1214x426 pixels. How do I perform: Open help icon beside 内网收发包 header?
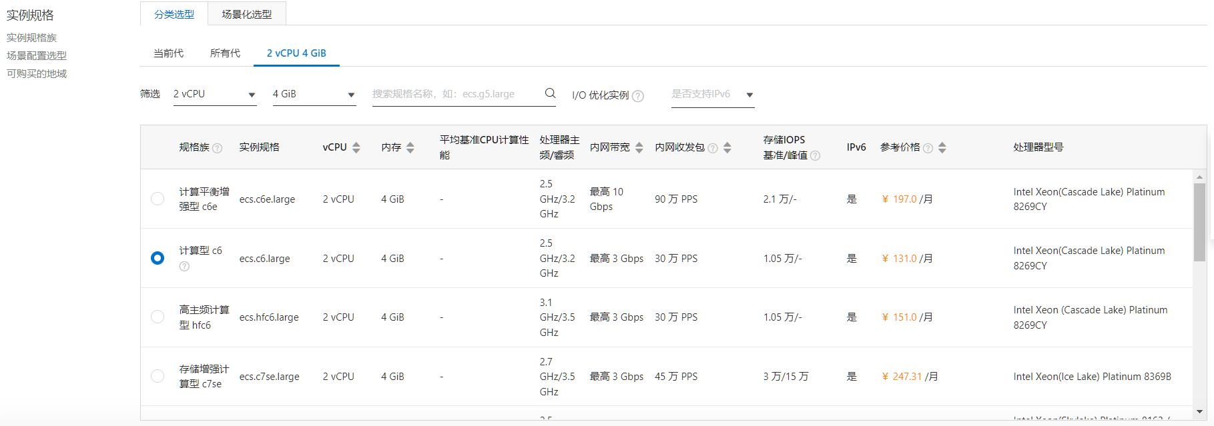pyautogui.click(x=713, y=148)
